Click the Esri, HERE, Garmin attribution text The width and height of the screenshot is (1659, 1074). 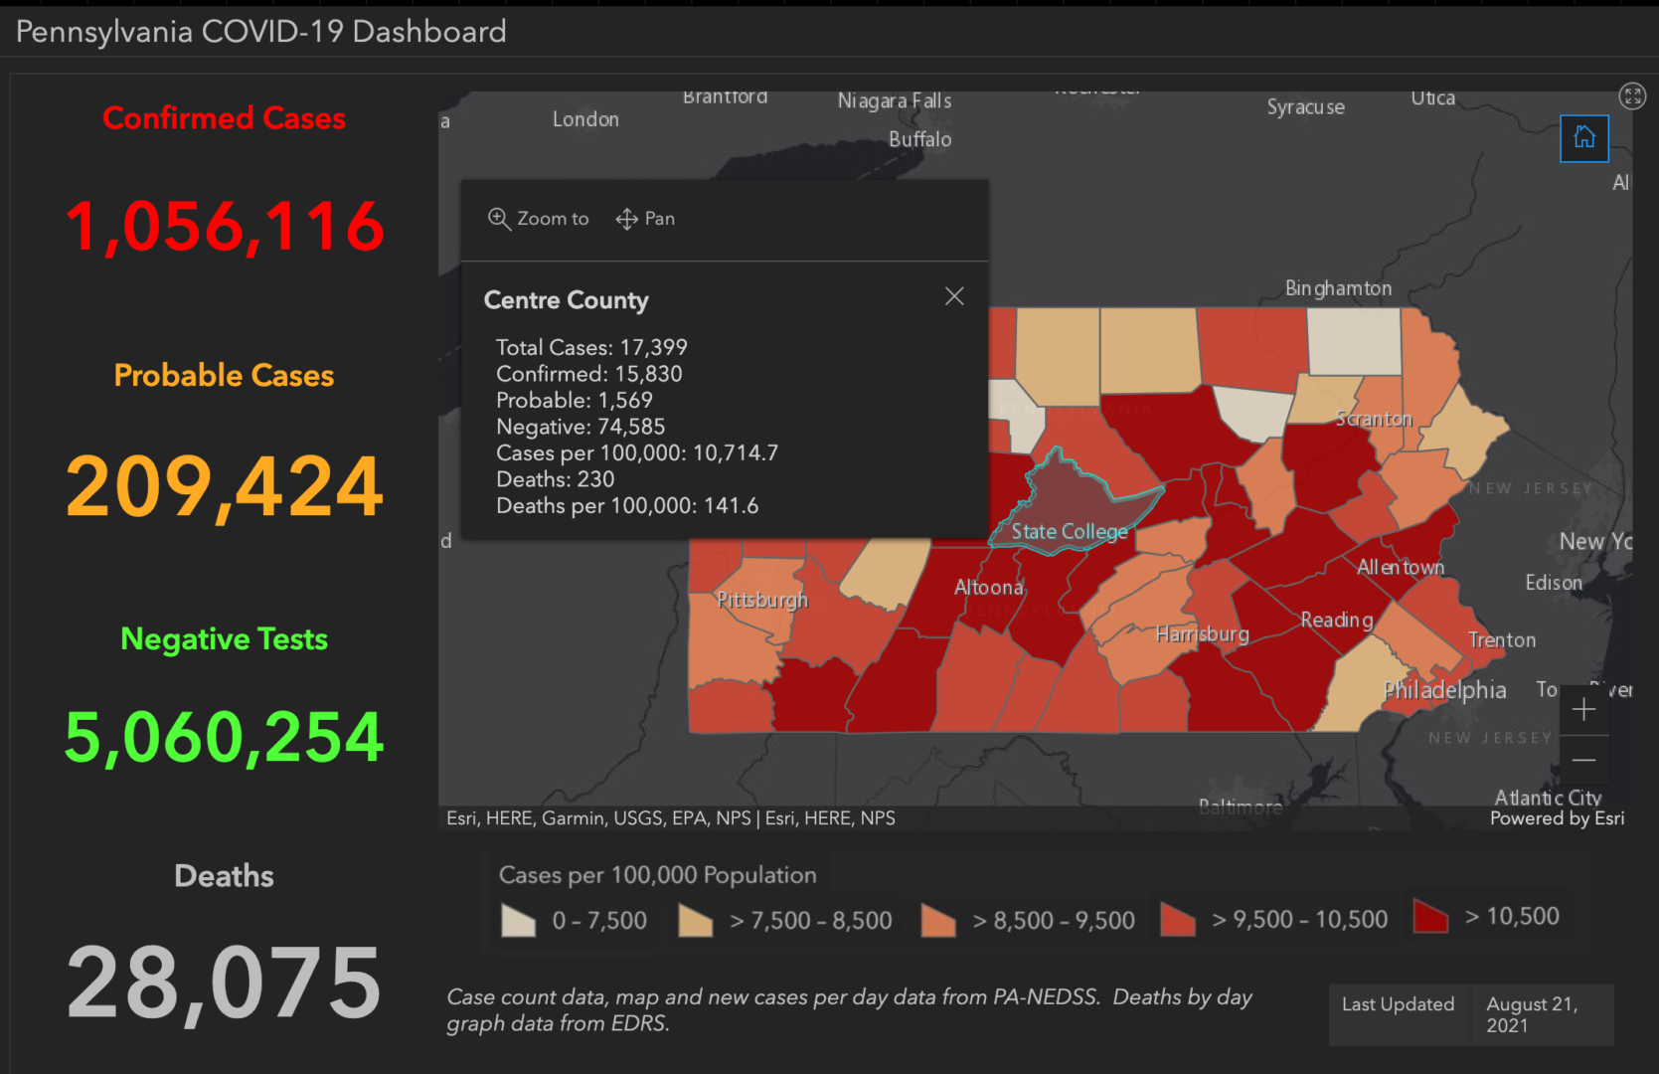pyautogui.click(x=671, y=818)
